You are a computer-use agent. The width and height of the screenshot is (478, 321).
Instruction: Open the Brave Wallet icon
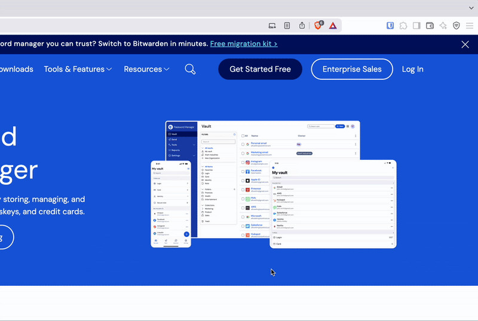click(430, 26)
